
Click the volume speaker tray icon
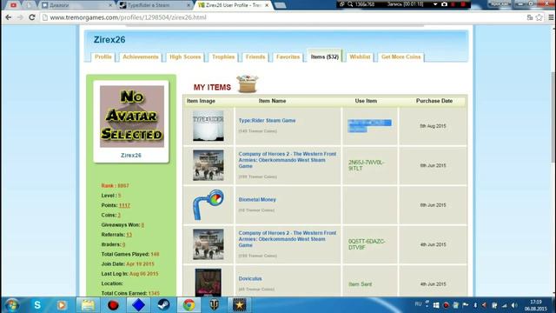(514, 305)
